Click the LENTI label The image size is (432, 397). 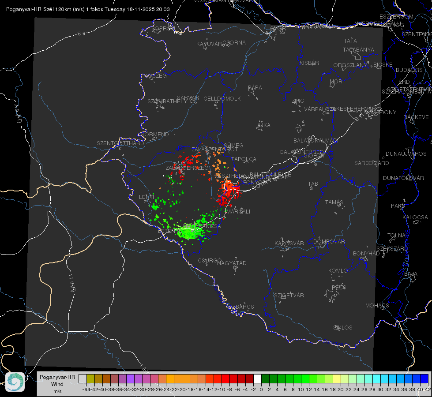pos(147,197)
